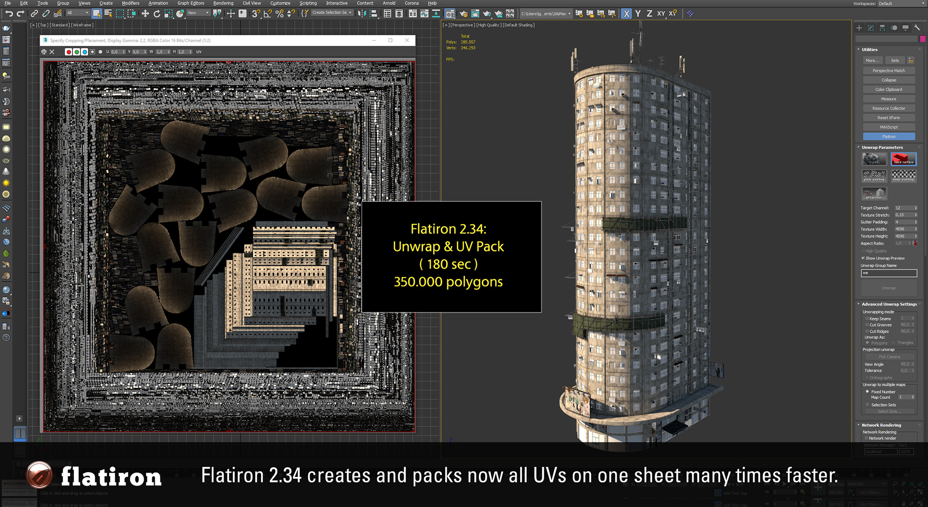Toggle blue channel in image window
The width and height of the screenshot is (928, 507).
85,52
